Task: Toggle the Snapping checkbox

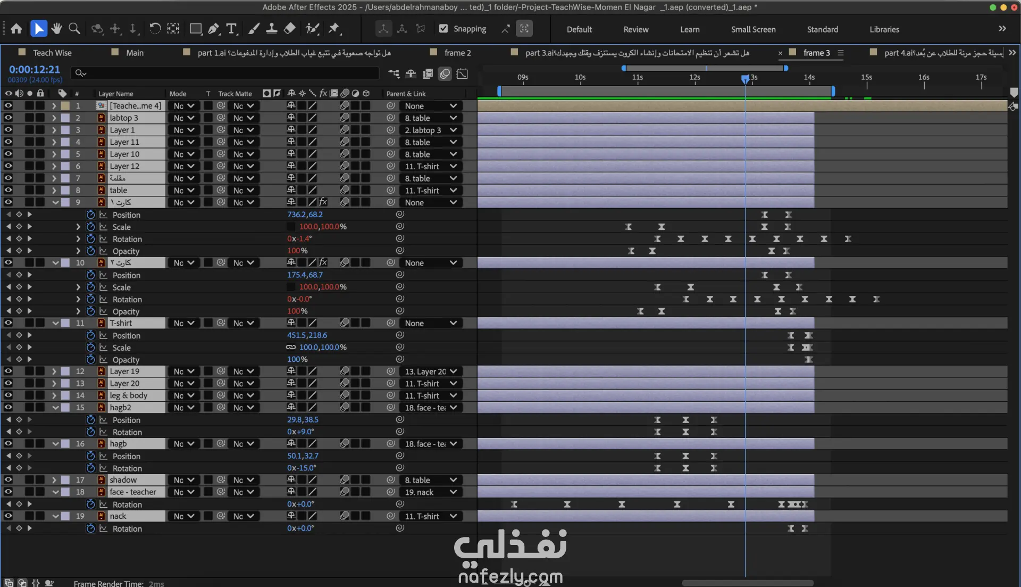Action: [x=443, y=29]
